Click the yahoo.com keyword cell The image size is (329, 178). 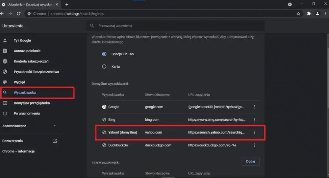tap(153, 132)
